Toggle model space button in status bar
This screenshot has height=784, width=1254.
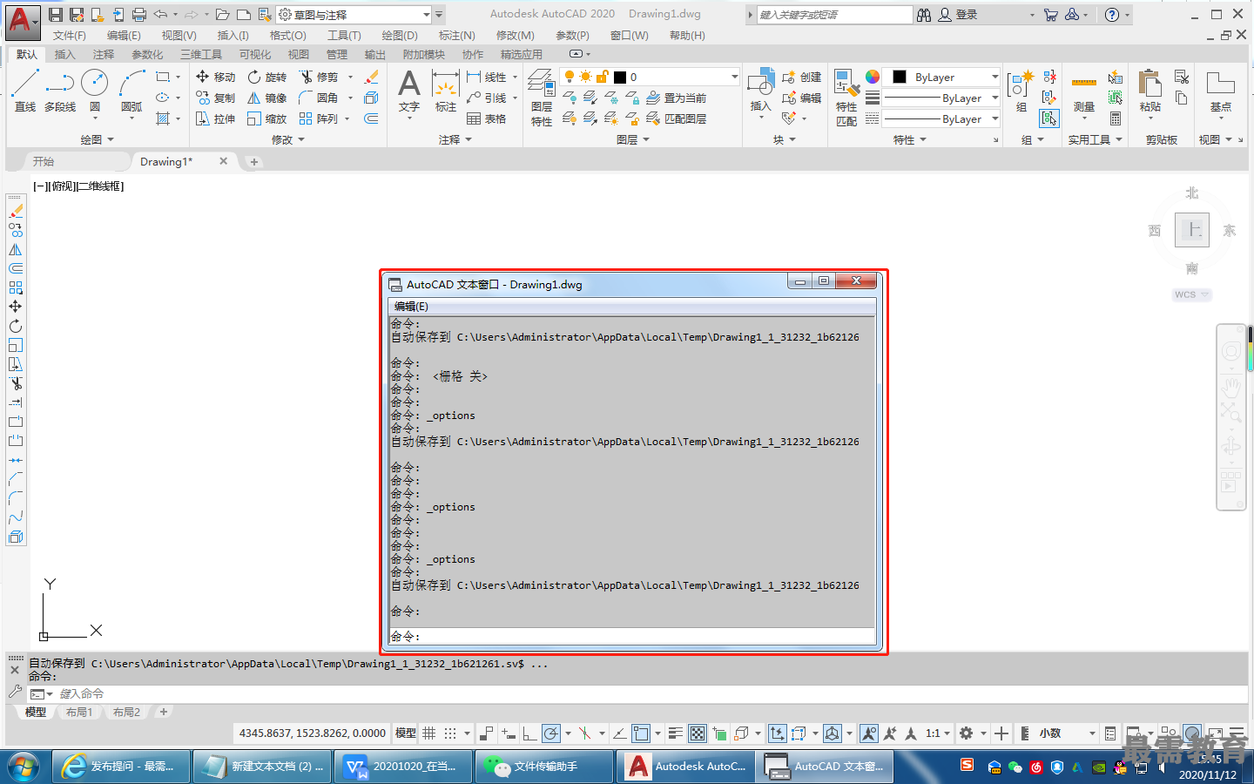pyautogui.click(x=406, y=733)
